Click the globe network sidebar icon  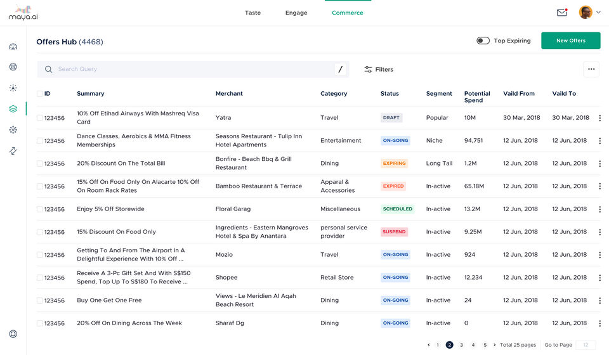point(13,67)
